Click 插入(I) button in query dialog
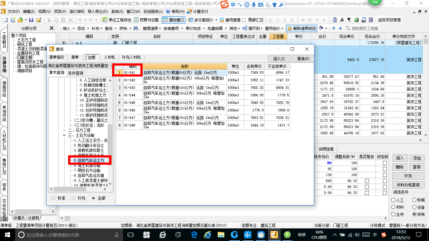 (x=279, y=58)
